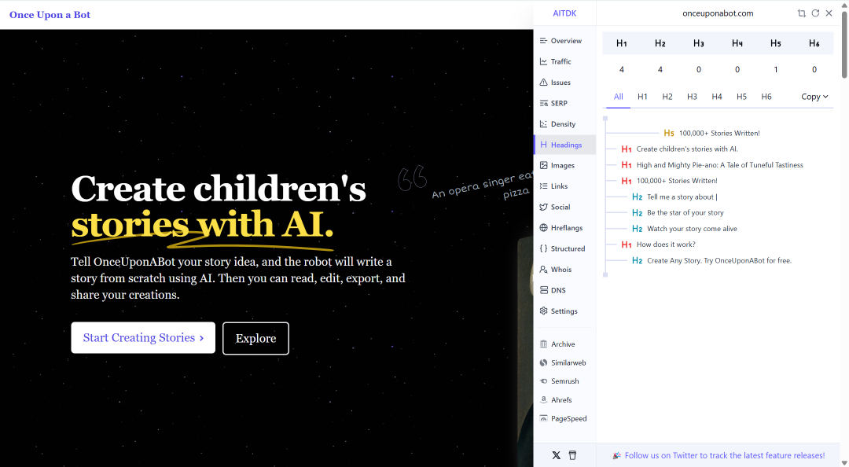
Task: Click the Explore button
Action: (255, 339)
